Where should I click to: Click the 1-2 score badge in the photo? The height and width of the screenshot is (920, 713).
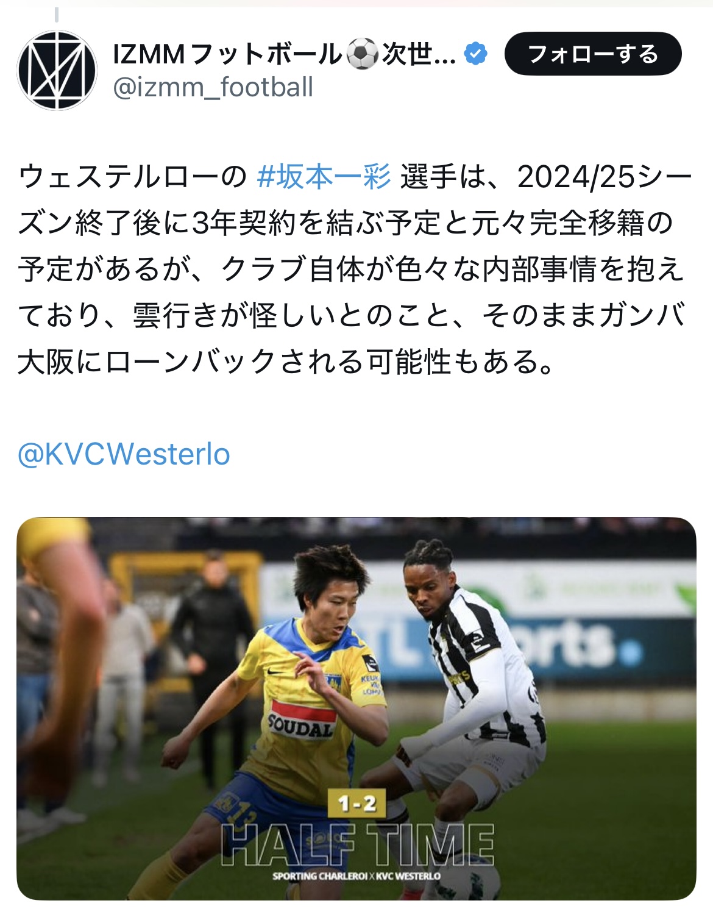[x=357, y=804]
